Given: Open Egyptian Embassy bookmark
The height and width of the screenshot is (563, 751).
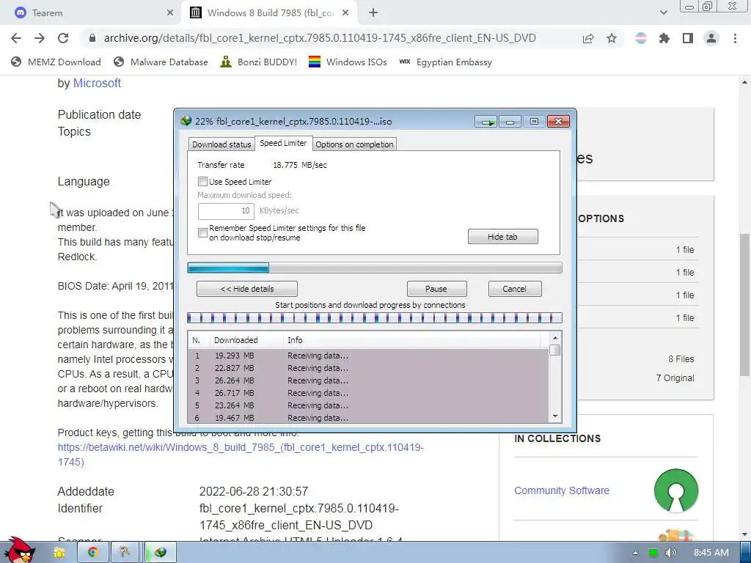Looking at the screenshot, I should (x=445, y=62).
